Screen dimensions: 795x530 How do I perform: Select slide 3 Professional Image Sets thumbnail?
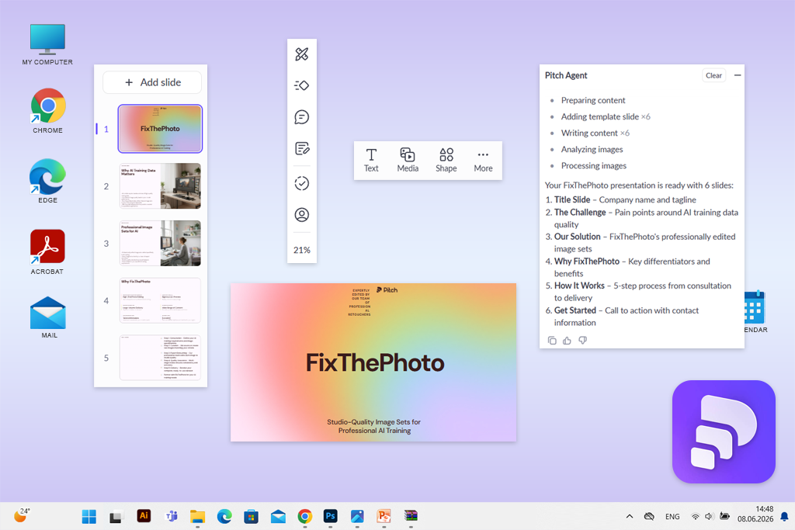(x=160, y=243)
